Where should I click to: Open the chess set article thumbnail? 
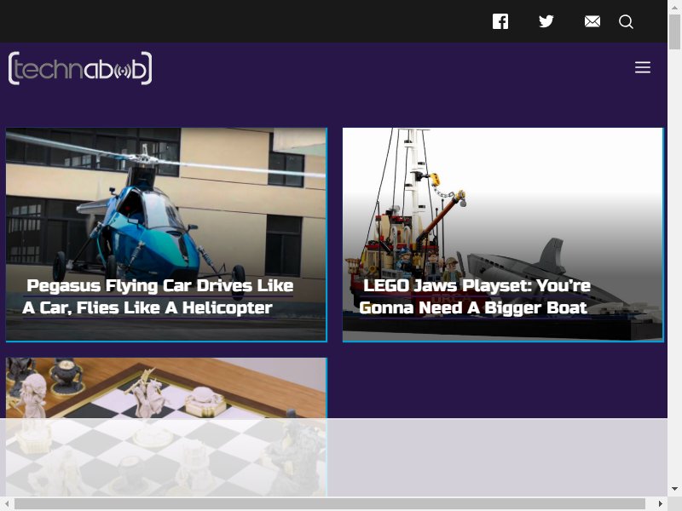166,427
